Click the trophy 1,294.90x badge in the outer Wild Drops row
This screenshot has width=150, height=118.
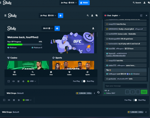coord(135,112)
